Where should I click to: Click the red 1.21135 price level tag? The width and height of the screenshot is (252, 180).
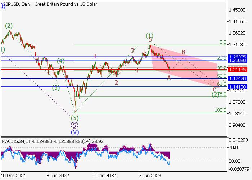click(237, 69)
